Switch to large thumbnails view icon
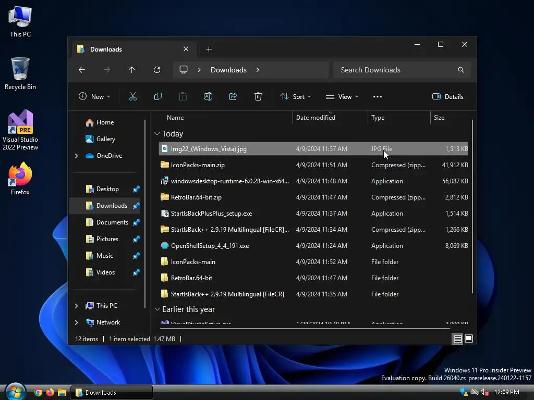Screen dimensions: 534x400 [x=469, y=339]
